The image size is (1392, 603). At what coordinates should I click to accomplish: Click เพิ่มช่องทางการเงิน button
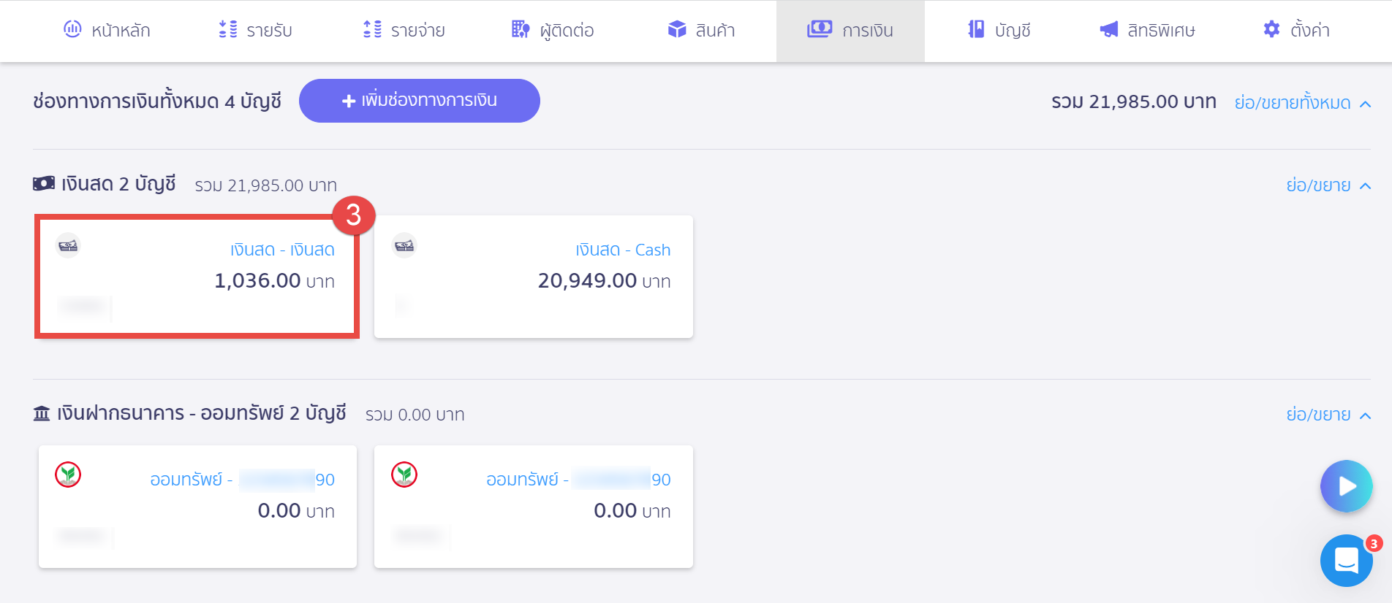coord(420,101)
